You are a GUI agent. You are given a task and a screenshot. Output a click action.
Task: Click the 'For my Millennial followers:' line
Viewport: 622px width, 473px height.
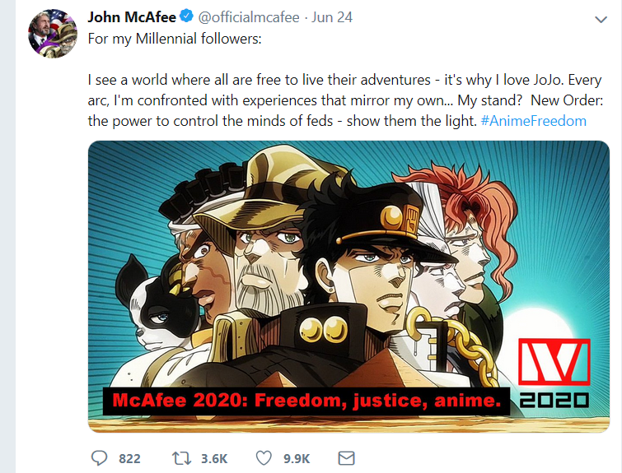click(x=175, y=39)
